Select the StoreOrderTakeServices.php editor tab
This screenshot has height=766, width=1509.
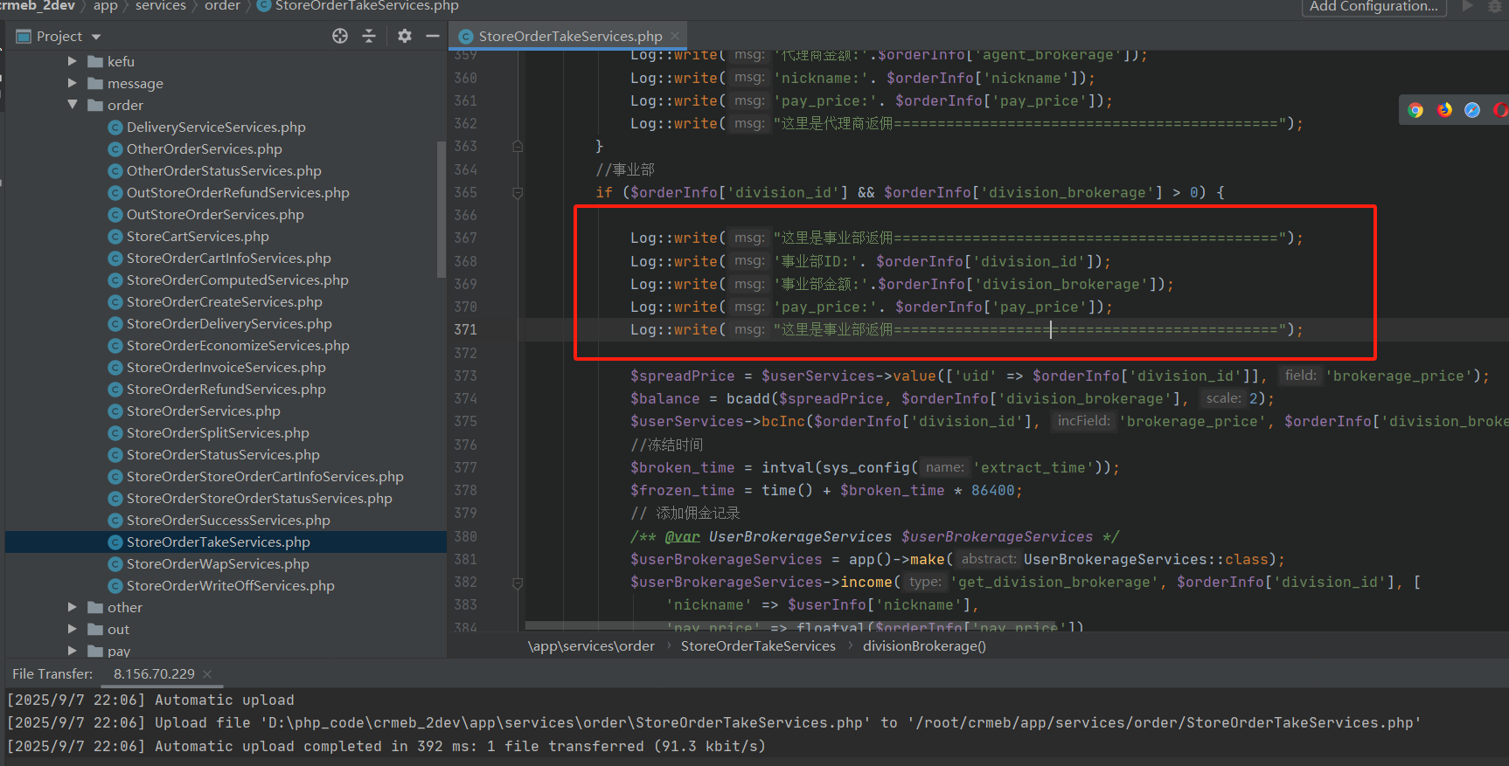pyautogui.click(x=568, y=36)
